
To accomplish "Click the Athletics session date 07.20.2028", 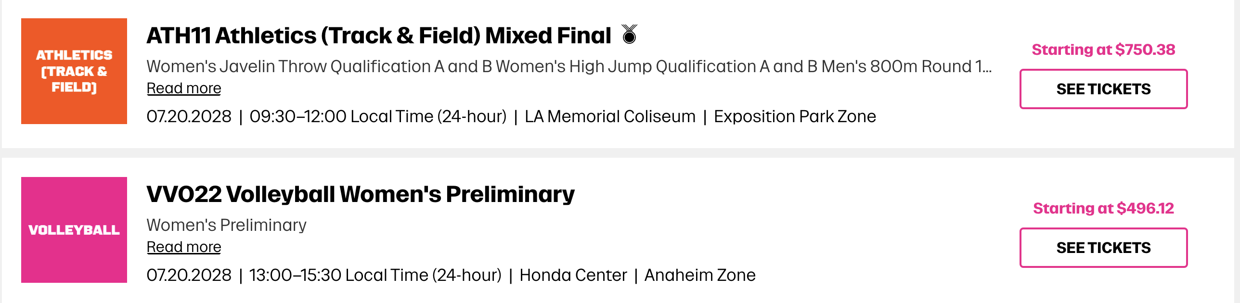I will 189,116.
